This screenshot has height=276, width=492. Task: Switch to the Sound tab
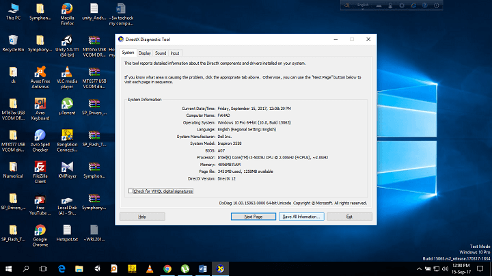pos(160,53)
